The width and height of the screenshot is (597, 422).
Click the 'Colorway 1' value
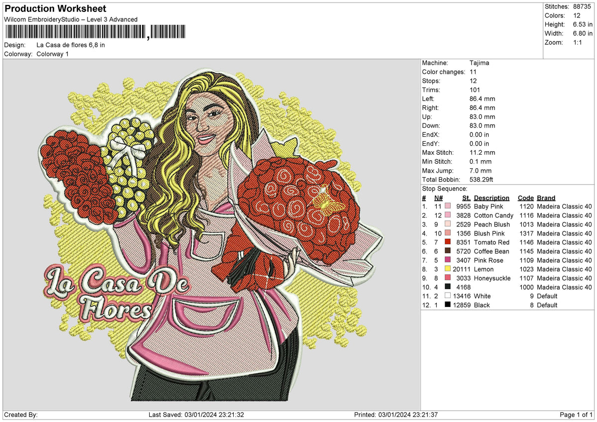[53, 54]
